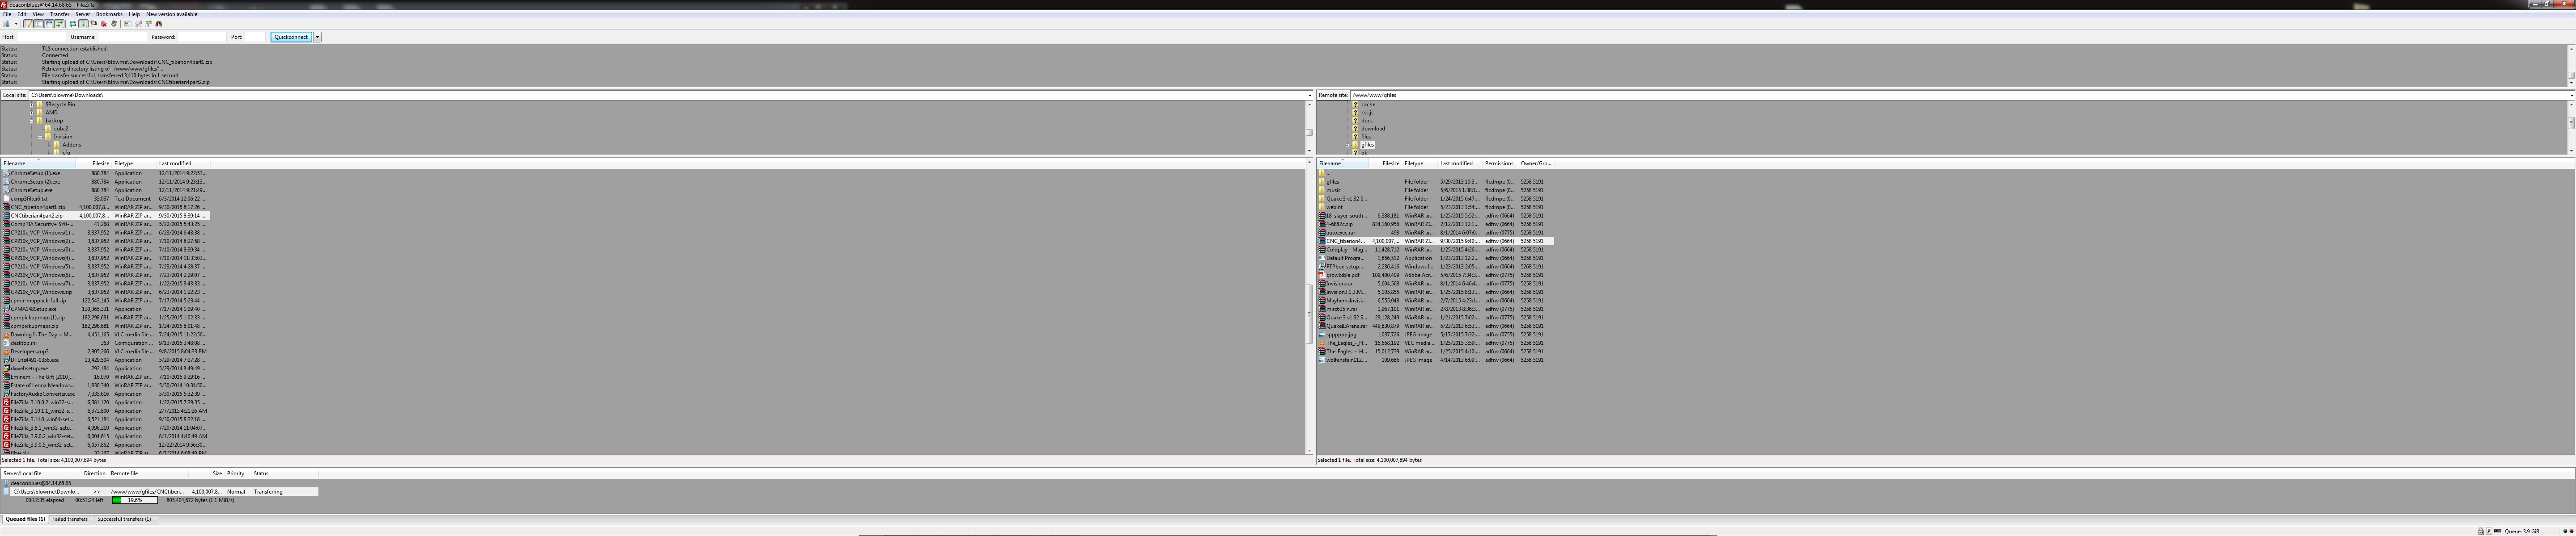Toggle the transfer queue display
Viewport: 2576px width, 536px height.
tap(59, 24)
